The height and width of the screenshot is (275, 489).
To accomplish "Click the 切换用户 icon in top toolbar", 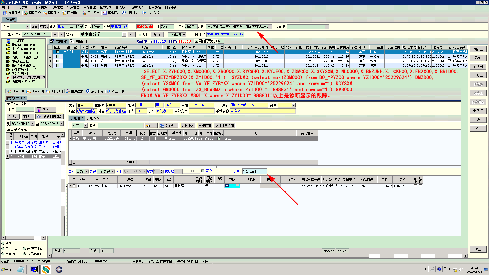I will pyautogui.click(x=26, y=13).
